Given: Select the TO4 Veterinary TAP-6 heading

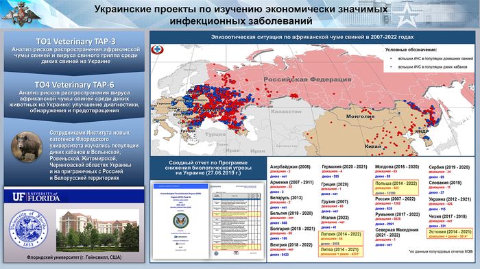Looking at the screenshot, I should [x=74, y=85].
